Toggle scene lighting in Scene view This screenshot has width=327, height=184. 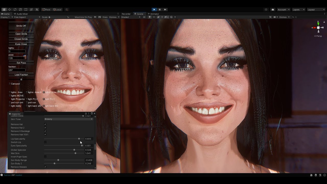click(x=150, y=17)
